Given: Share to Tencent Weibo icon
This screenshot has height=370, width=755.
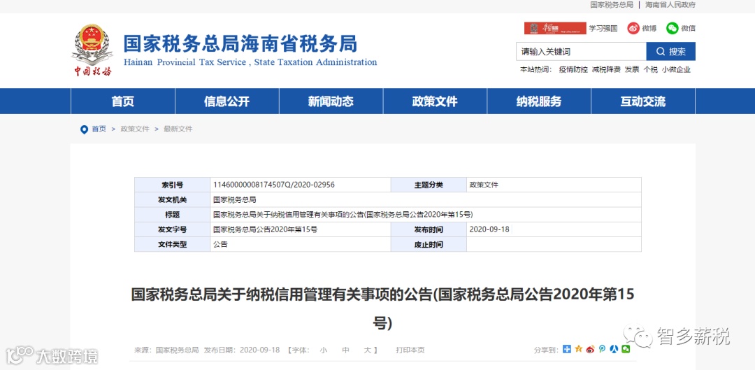Looking at the screenshot, I should coord(602,349).
